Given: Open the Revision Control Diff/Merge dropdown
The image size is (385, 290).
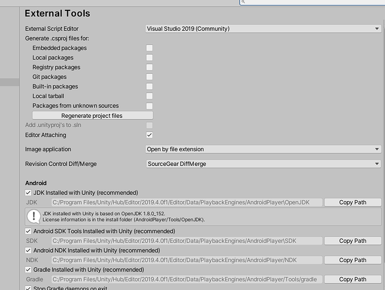Looking at the screenshot, I should [x=263, y=164].
